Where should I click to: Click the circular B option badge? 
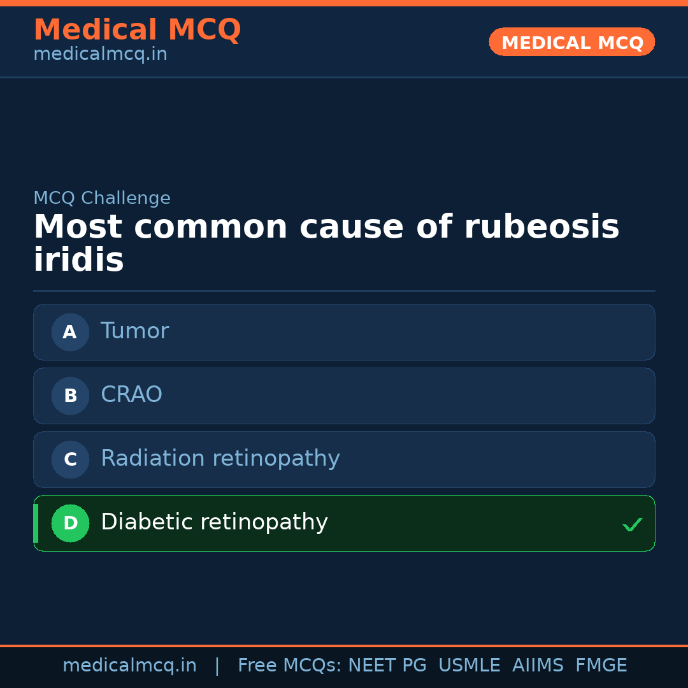tap(70, 396)
